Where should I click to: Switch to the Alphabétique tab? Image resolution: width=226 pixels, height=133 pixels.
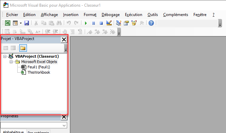pyautogui.click(x=13, y=132)
